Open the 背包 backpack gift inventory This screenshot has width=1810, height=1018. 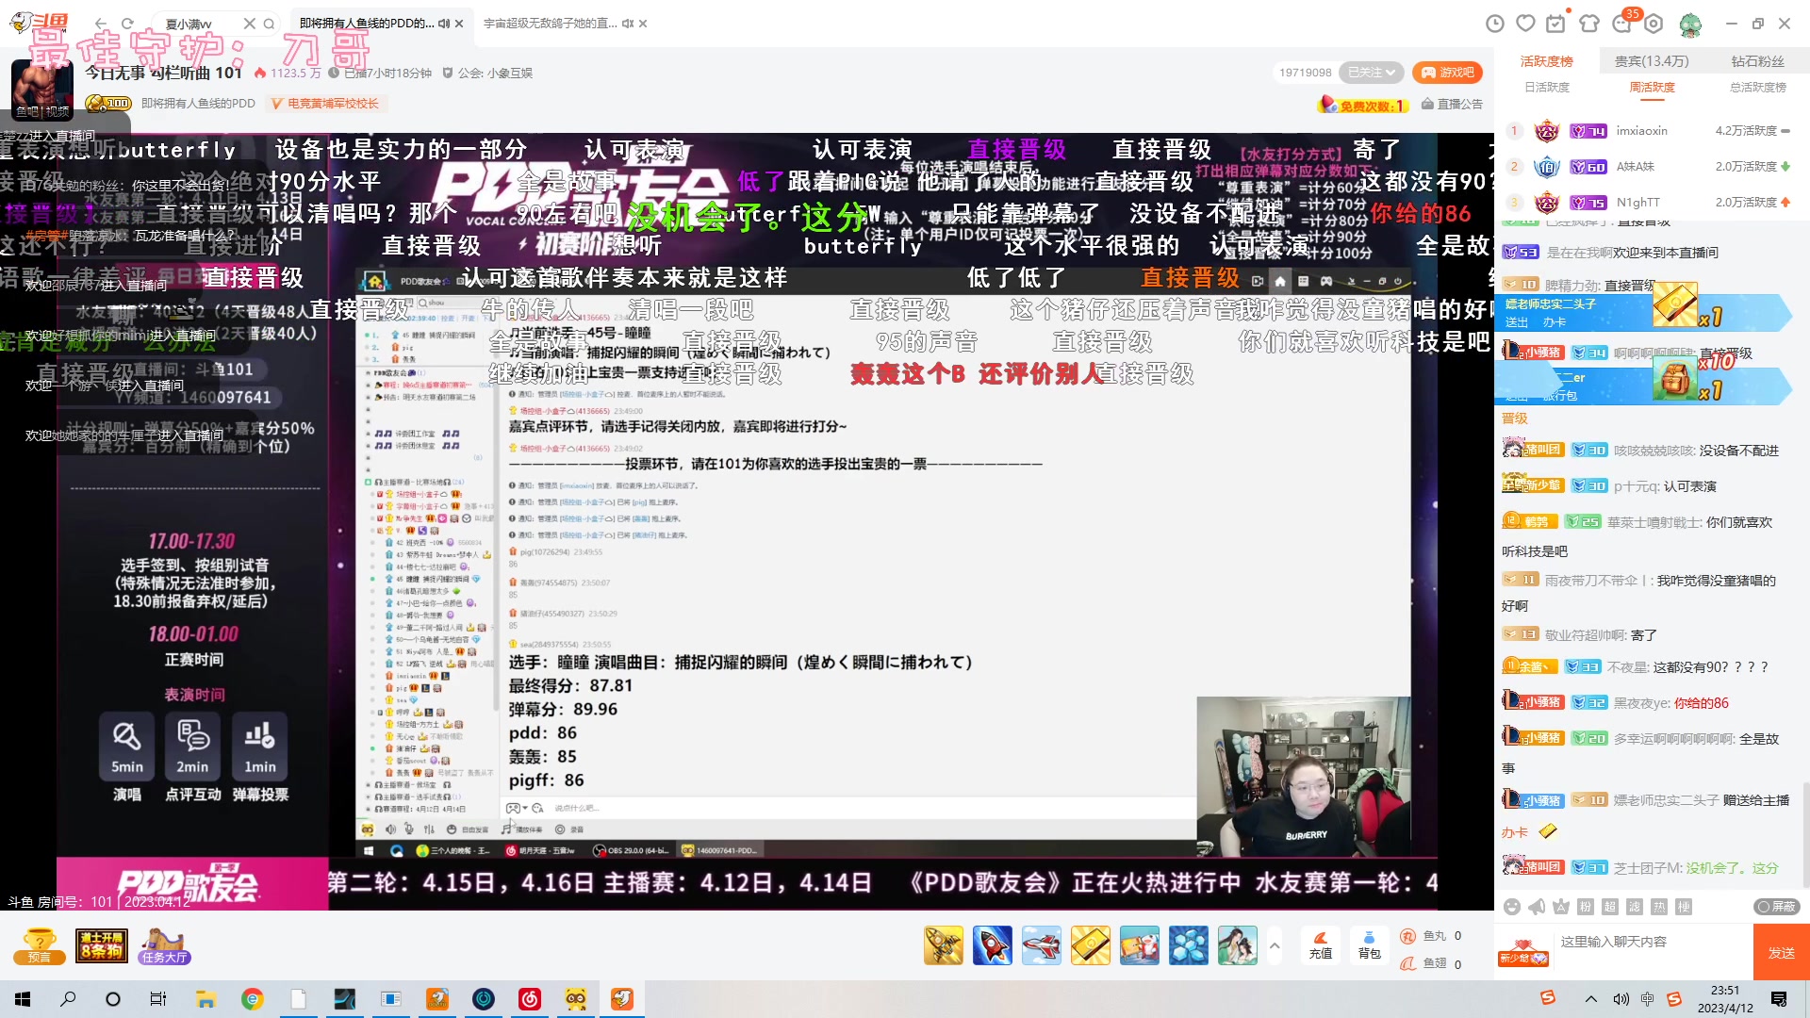1369,945
